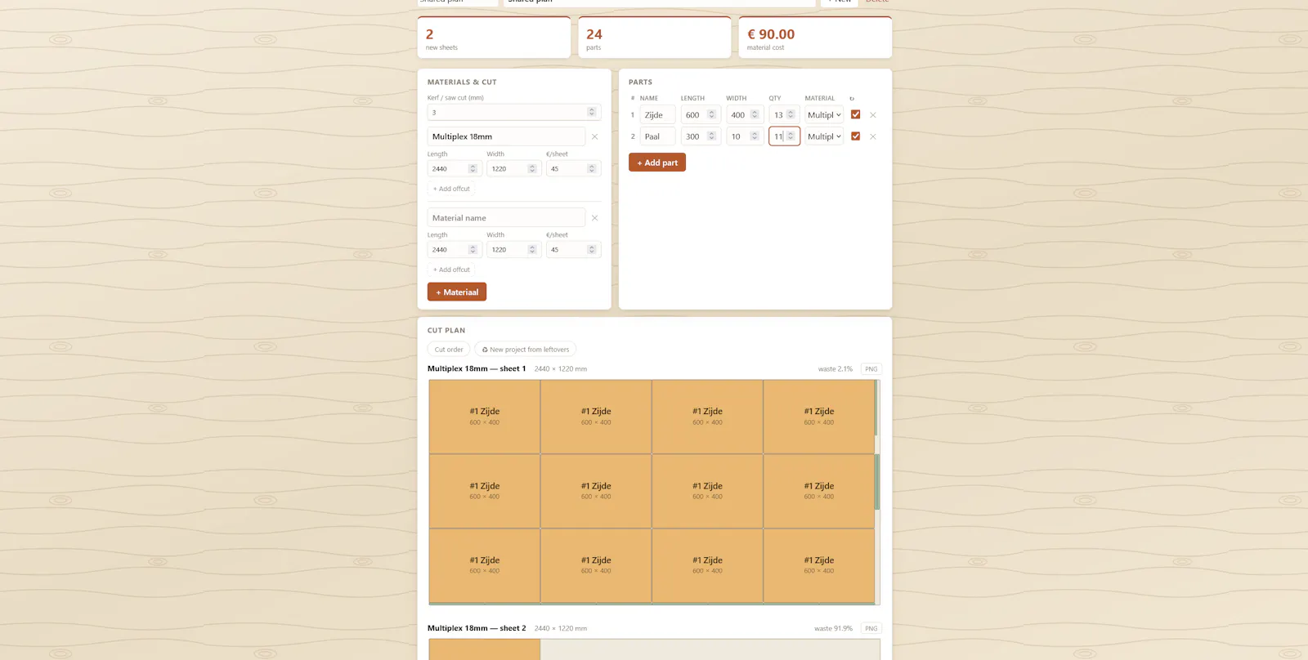The image size is (1308, 660).
Task: Click the '2' new sheets summary value
Action: (x=429, y=34)
